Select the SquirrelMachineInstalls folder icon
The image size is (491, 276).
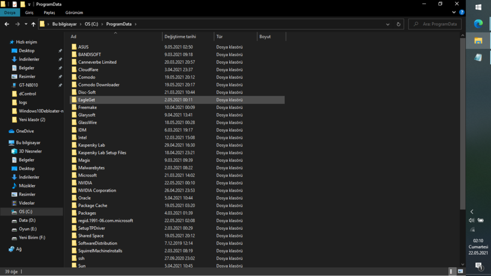[x=74, y=250]
